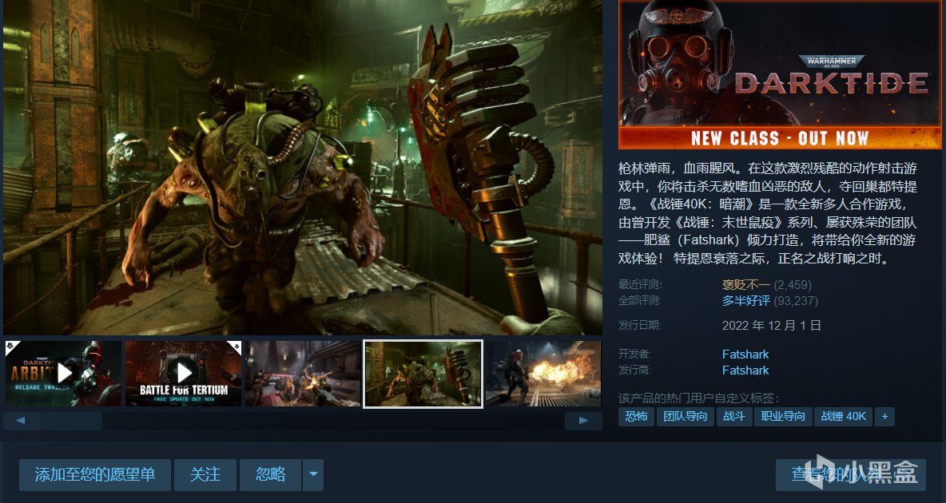
Task: Open the 恐怖 tag
Action: tap(637, 416)
